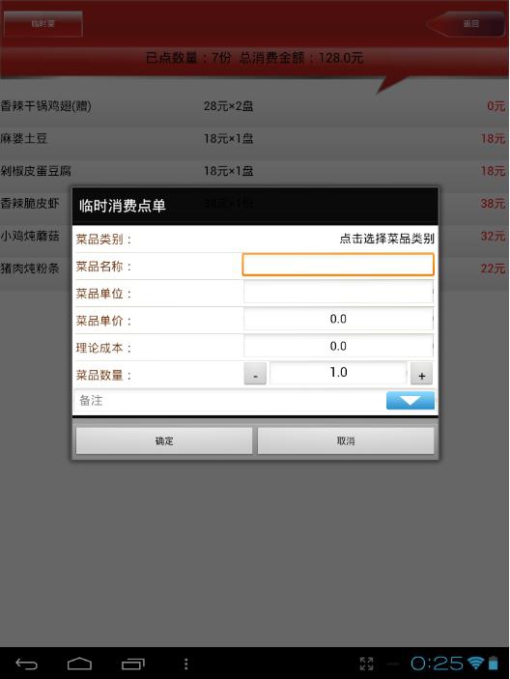Click the 取消 cancel button
Screen dimensions: 510x679
coord(346,440)
